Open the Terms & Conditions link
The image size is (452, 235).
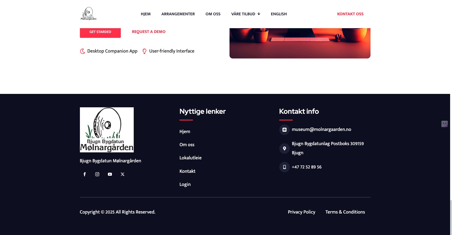coord(345,212)
